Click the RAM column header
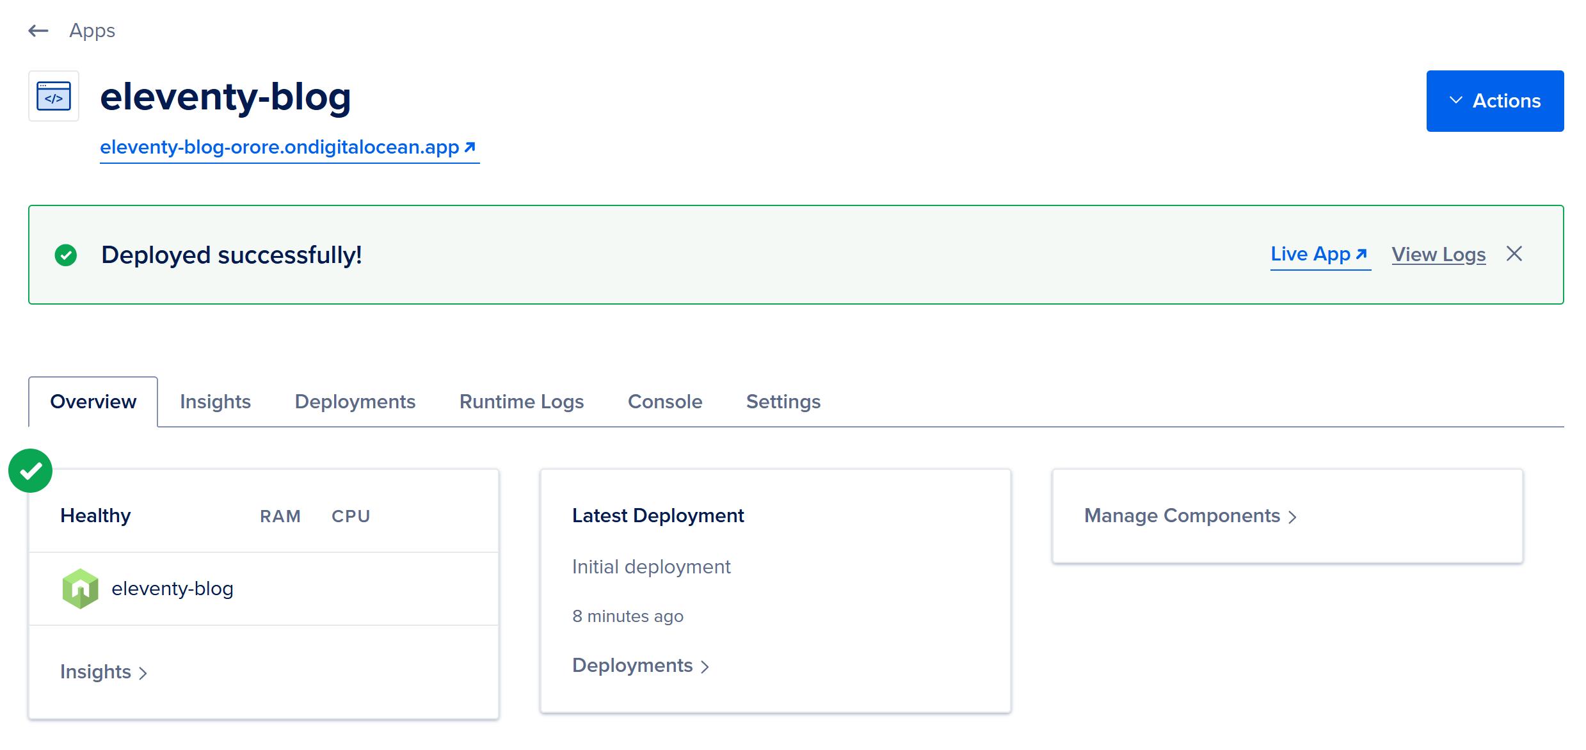Screen dimensions: 1586x750 tap(280, 516)
